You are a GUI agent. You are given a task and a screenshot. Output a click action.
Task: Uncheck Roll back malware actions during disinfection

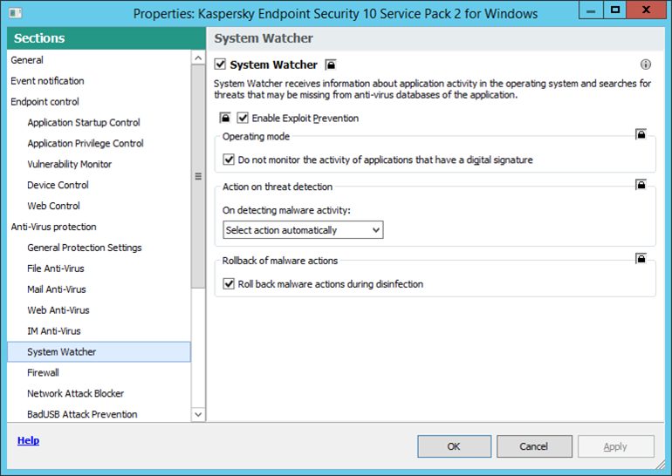230,284
